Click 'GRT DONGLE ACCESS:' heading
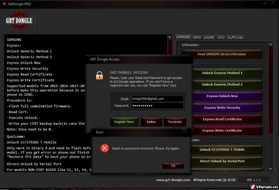 click(129, 73)
